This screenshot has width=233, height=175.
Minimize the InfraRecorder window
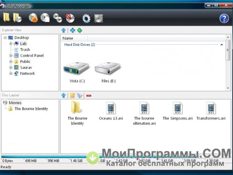[209, 5]
